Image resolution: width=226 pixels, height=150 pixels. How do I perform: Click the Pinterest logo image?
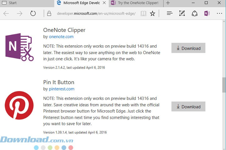[19, 105]
